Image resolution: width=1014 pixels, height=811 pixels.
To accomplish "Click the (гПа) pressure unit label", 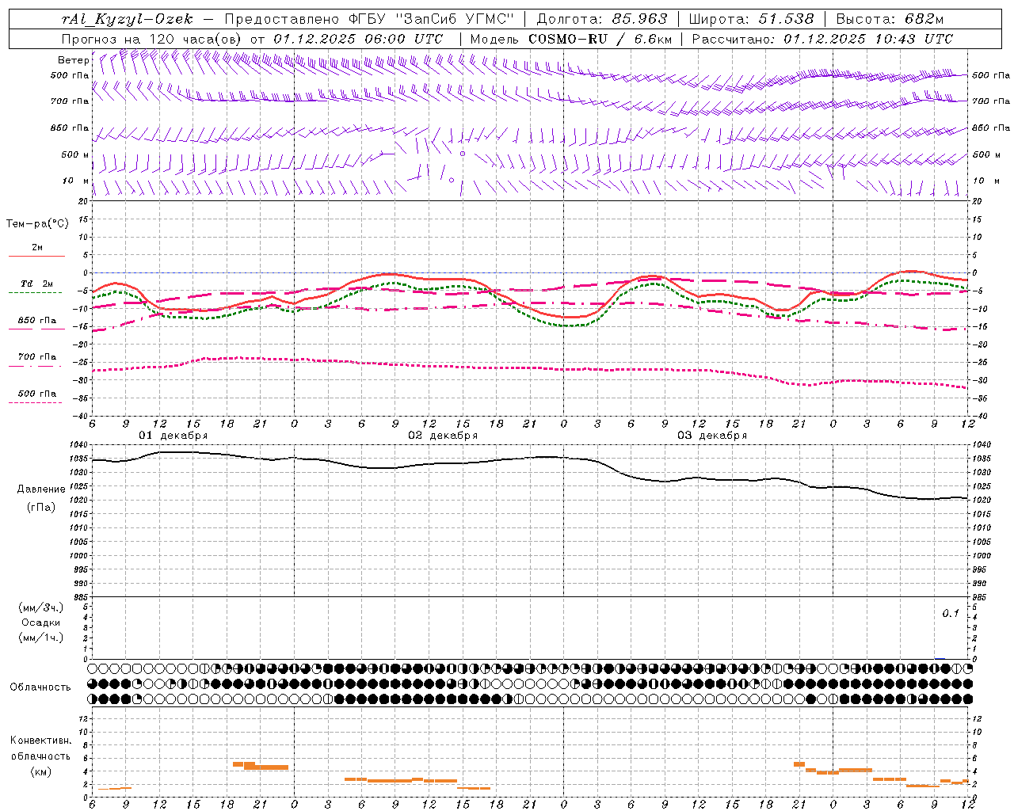I will [x=41, y=507].
